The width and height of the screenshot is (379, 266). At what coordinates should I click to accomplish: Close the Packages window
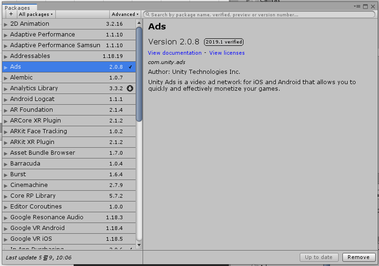[x=373, y=7]
